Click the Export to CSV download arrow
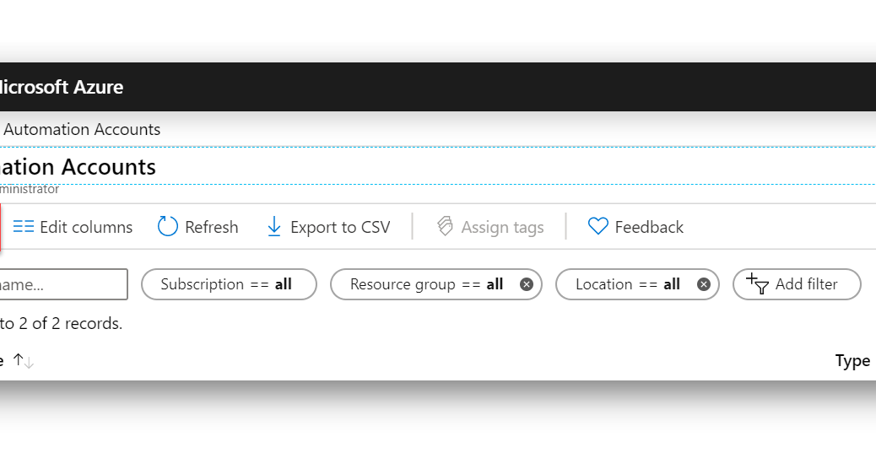 click(x=273, y=227)
